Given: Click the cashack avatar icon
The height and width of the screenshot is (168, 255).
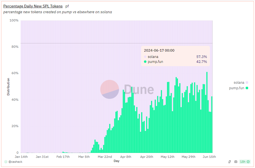Looking at the screenshot, I should pos(6,162).
